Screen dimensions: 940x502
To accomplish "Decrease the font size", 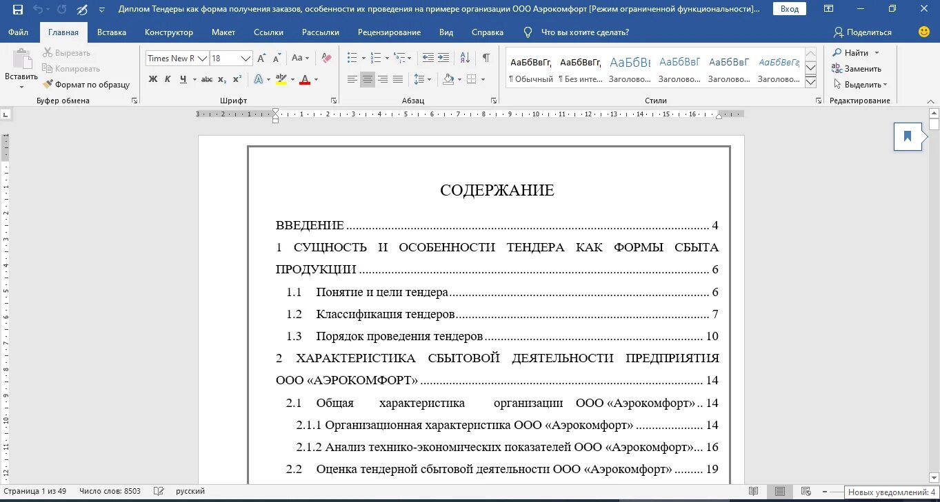I will pos(277,59).
